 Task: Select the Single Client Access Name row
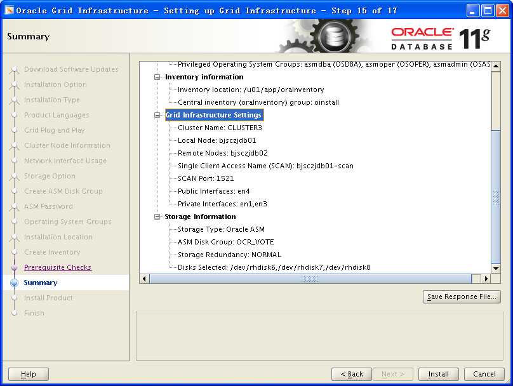click(265, 166)
